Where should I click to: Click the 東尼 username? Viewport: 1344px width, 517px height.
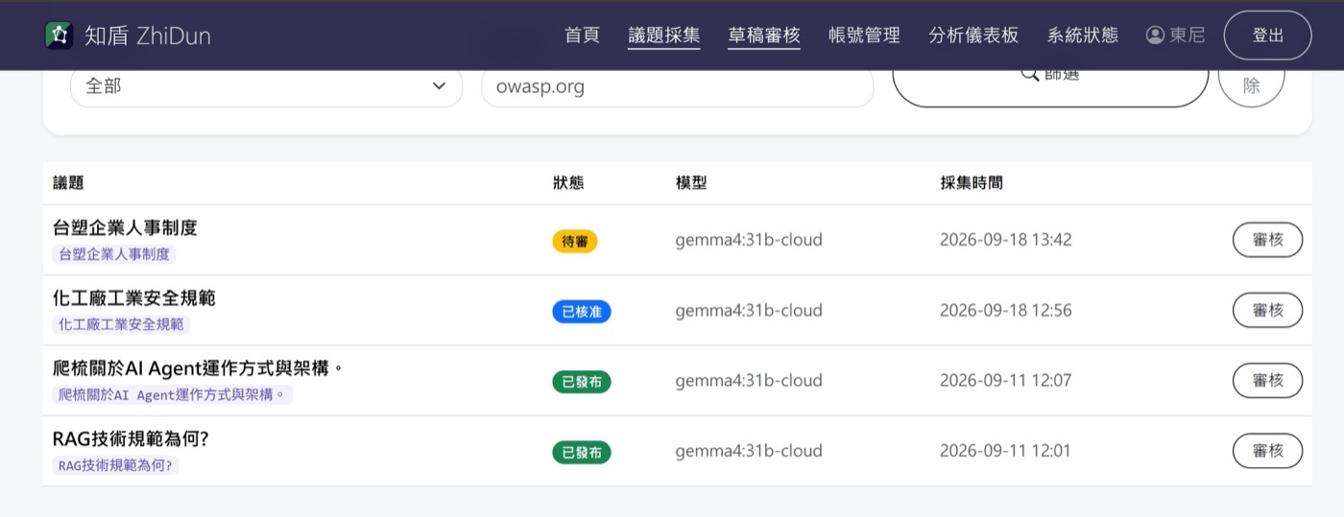1188,35
